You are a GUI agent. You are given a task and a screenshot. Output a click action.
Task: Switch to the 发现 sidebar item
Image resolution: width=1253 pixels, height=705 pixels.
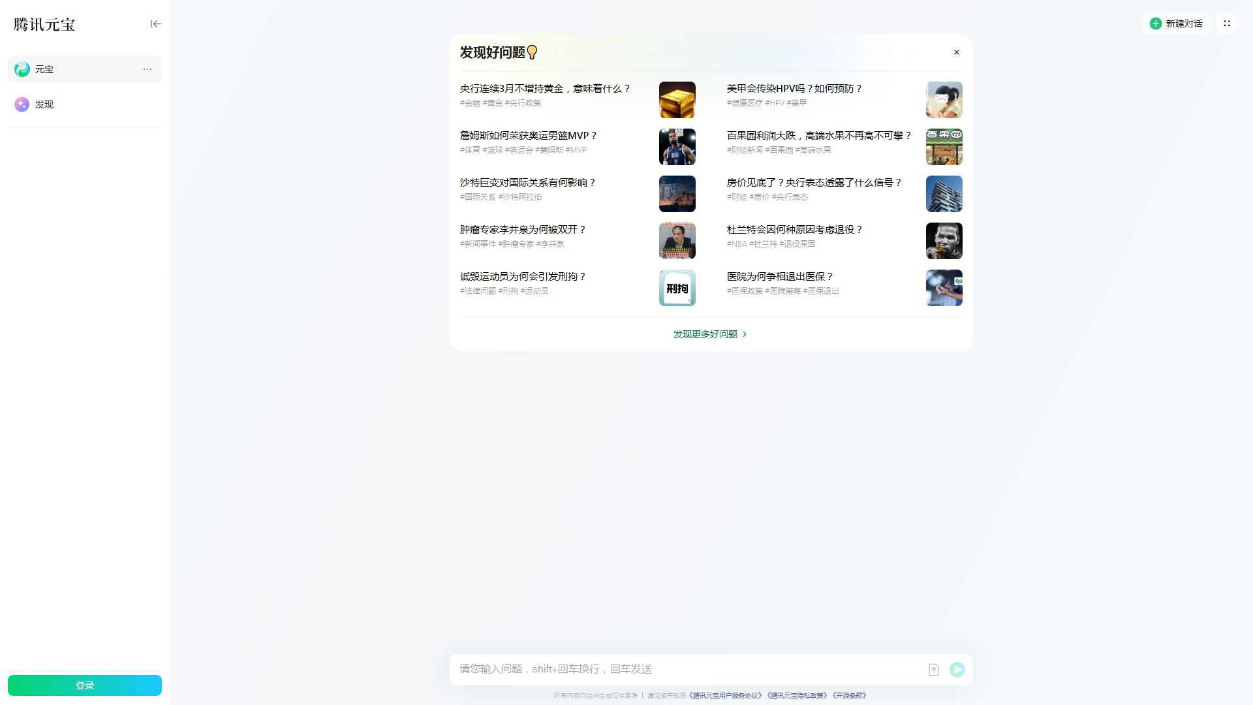(44, 104)
